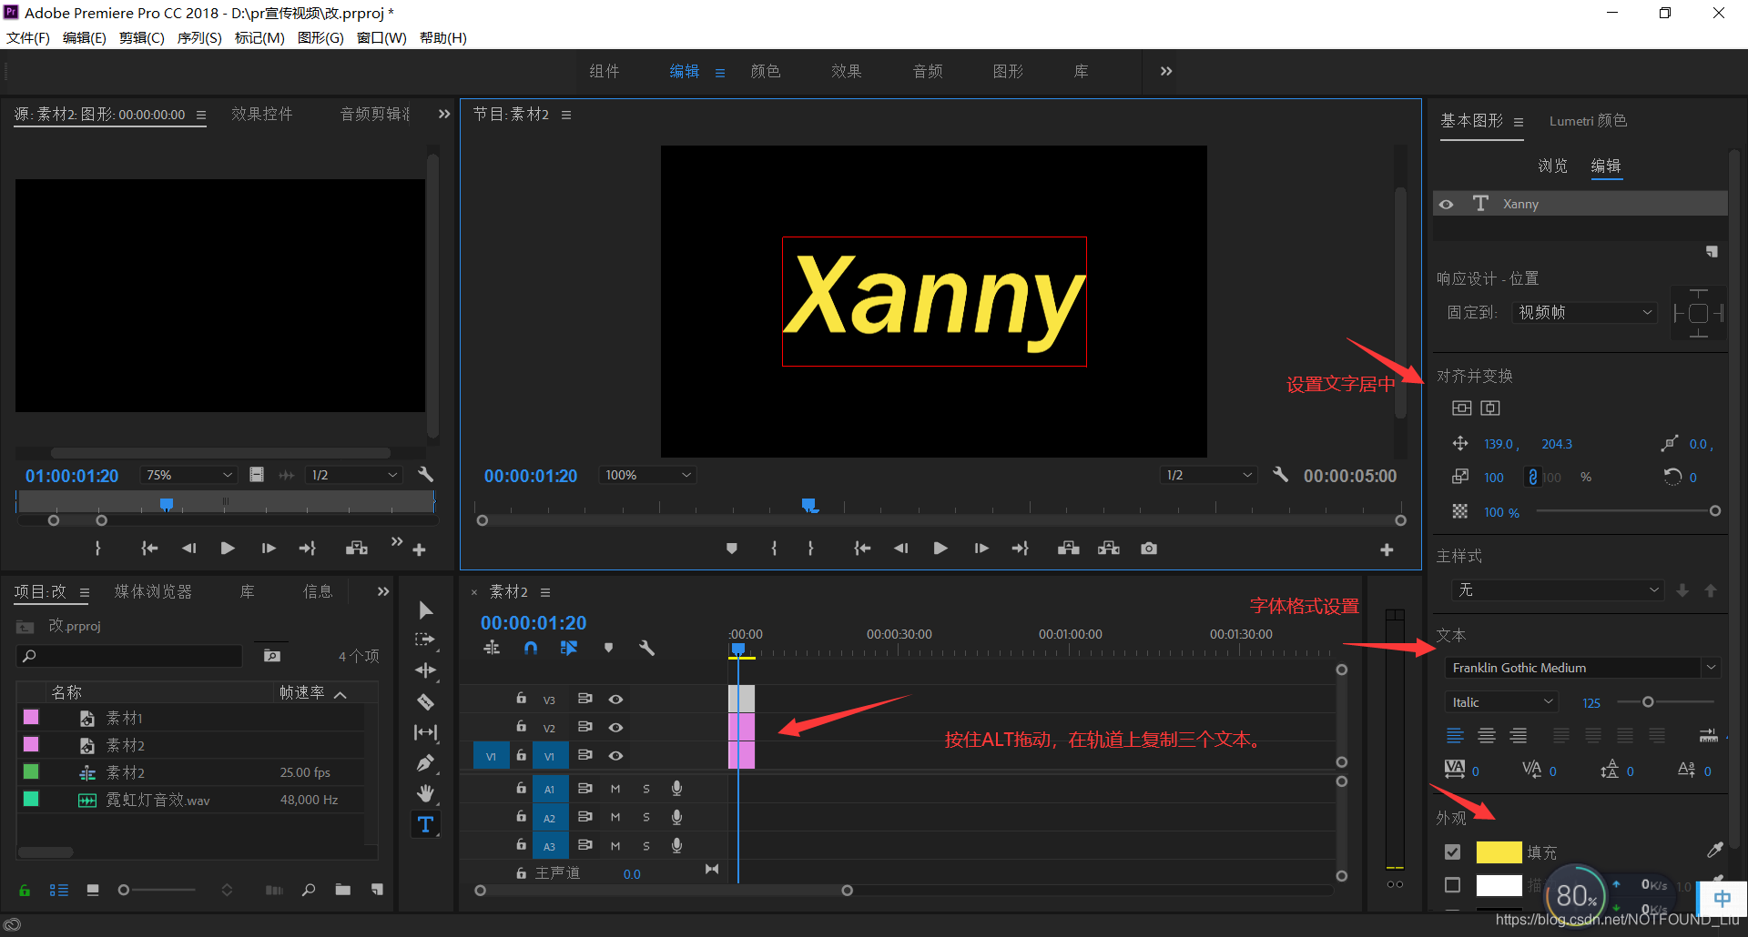Click the fill color eyedropper
The height and width of the screenshot is (937, 1748).
tap(1714, 851)
